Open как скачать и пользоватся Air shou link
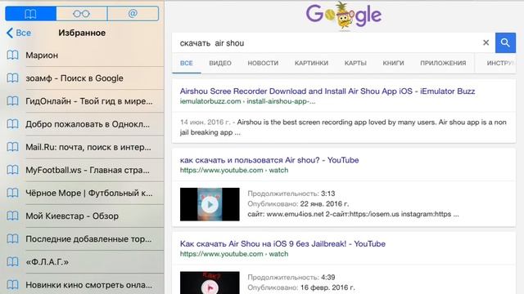 click(x=269, y=160)
